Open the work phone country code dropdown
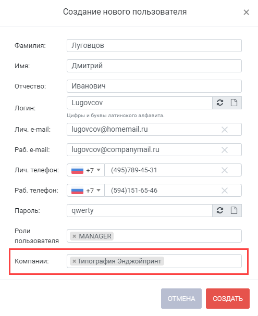258x316 pixels. 85,191
